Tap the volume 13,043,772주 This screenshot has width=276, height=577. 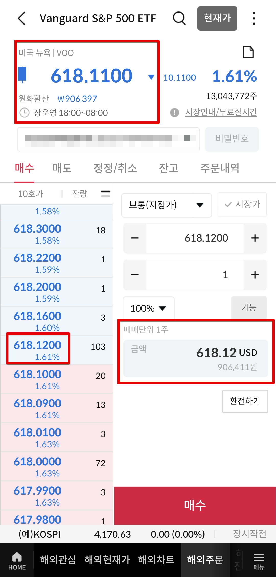[232, 96]
